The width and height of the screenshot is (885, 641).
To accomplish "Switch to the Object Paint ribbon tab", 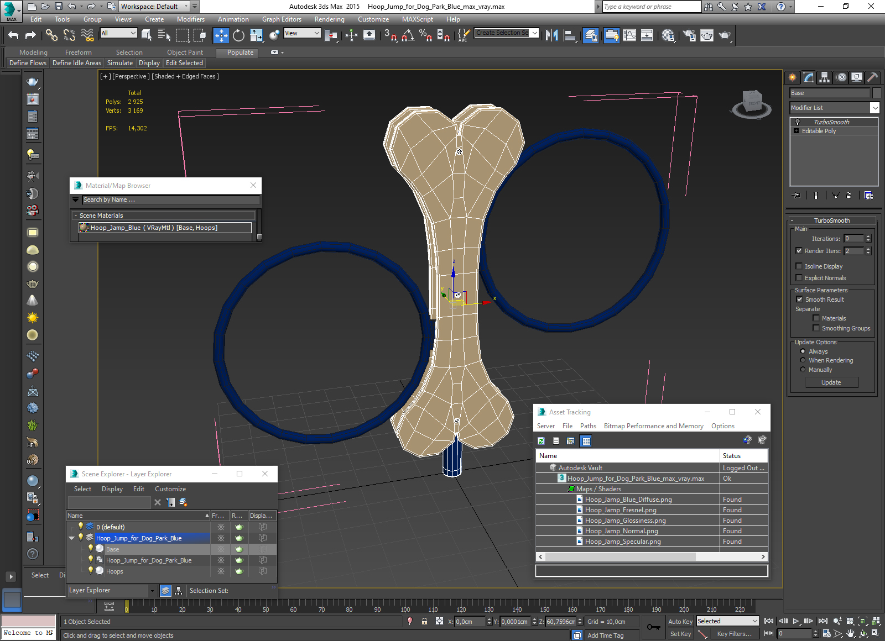I will [x=185, y=52].
